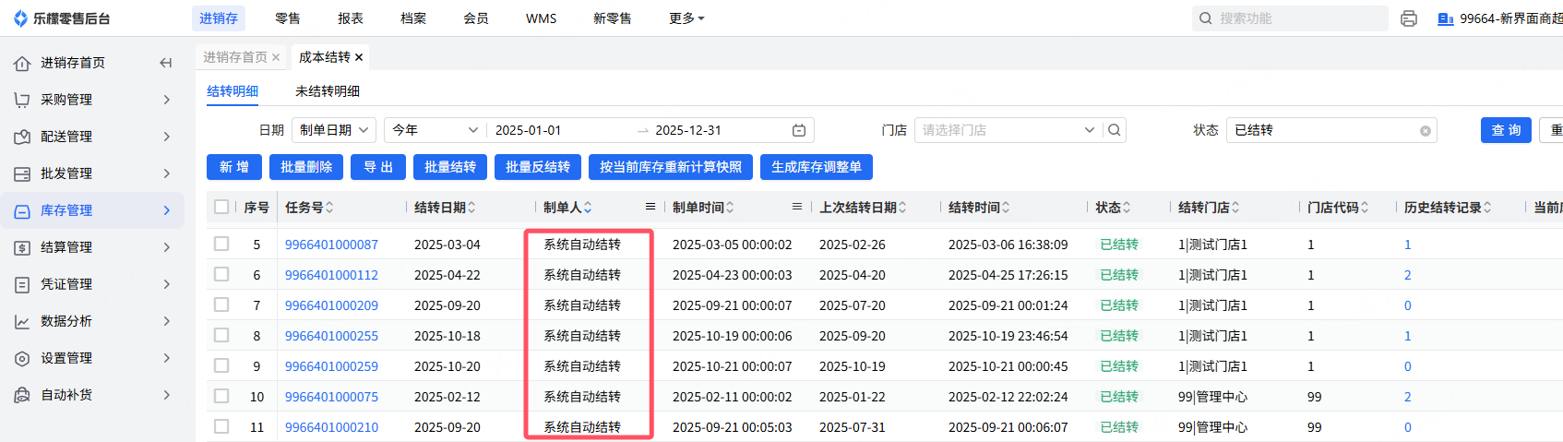This screenshot has width=1563, height=442.
Task: Open the calendar icon in date range field
Action: click(x=799, y=130)
